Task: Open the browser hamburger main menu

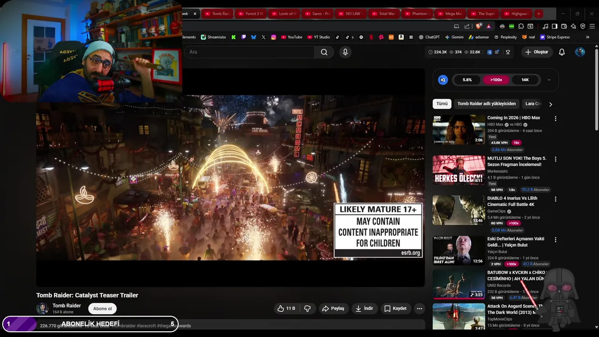Action: [592, 26]
